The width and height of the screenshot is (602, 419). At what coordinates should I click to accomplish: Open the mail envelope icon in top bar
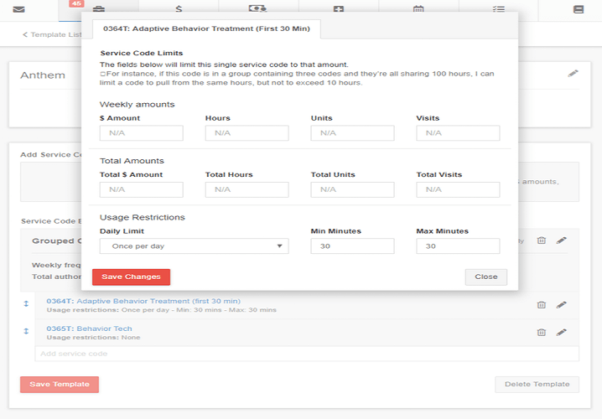coord(19,8)
